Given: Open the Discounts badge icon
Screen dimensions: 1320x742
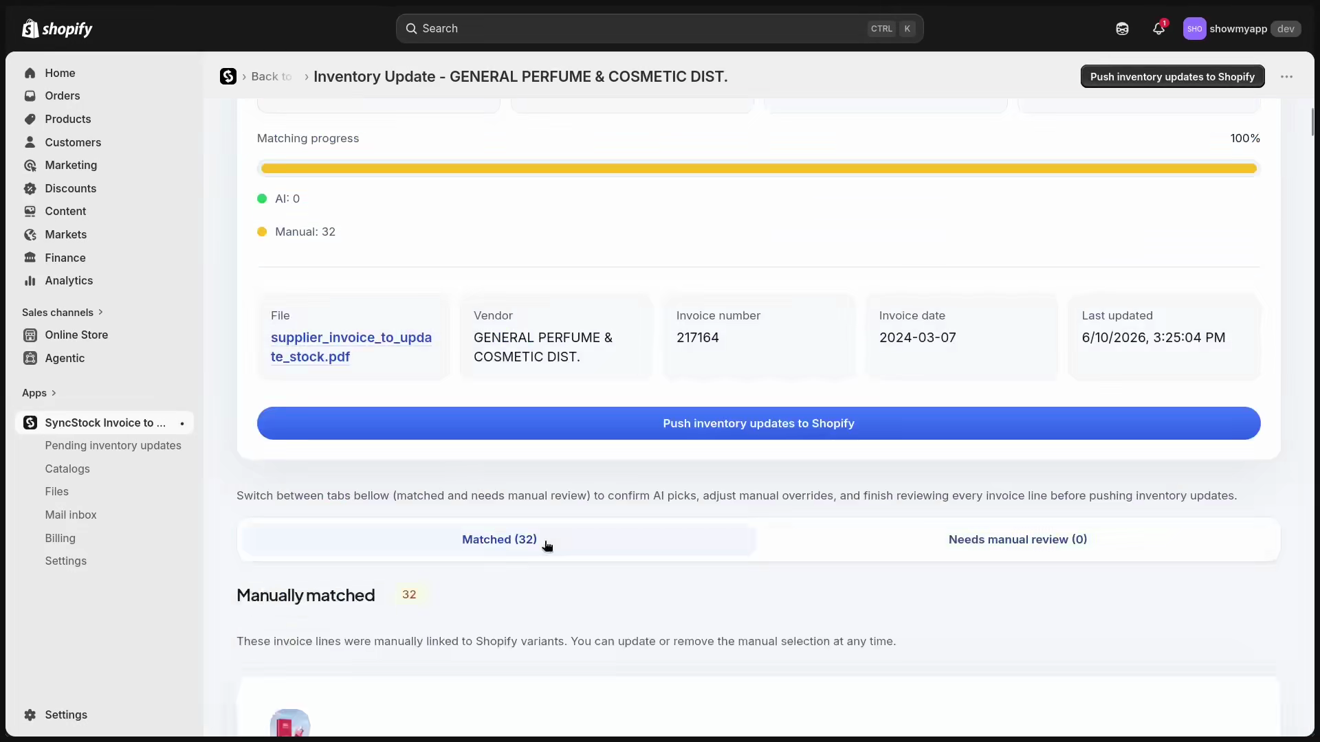Looking at the screenshot, I should (30, 188).
